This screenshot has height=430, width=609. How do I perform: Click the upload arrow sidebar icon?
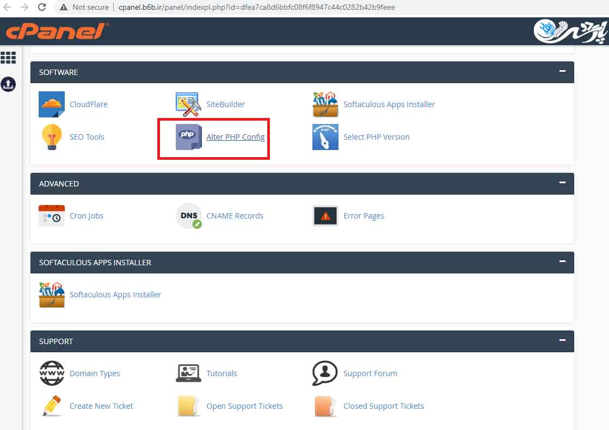tap(8, 84)
